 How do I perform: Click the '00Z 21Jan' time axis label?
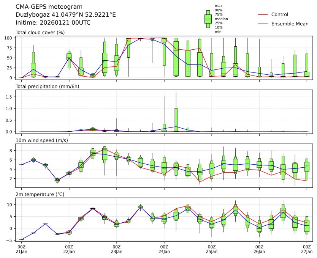click(x=21, y=249)
